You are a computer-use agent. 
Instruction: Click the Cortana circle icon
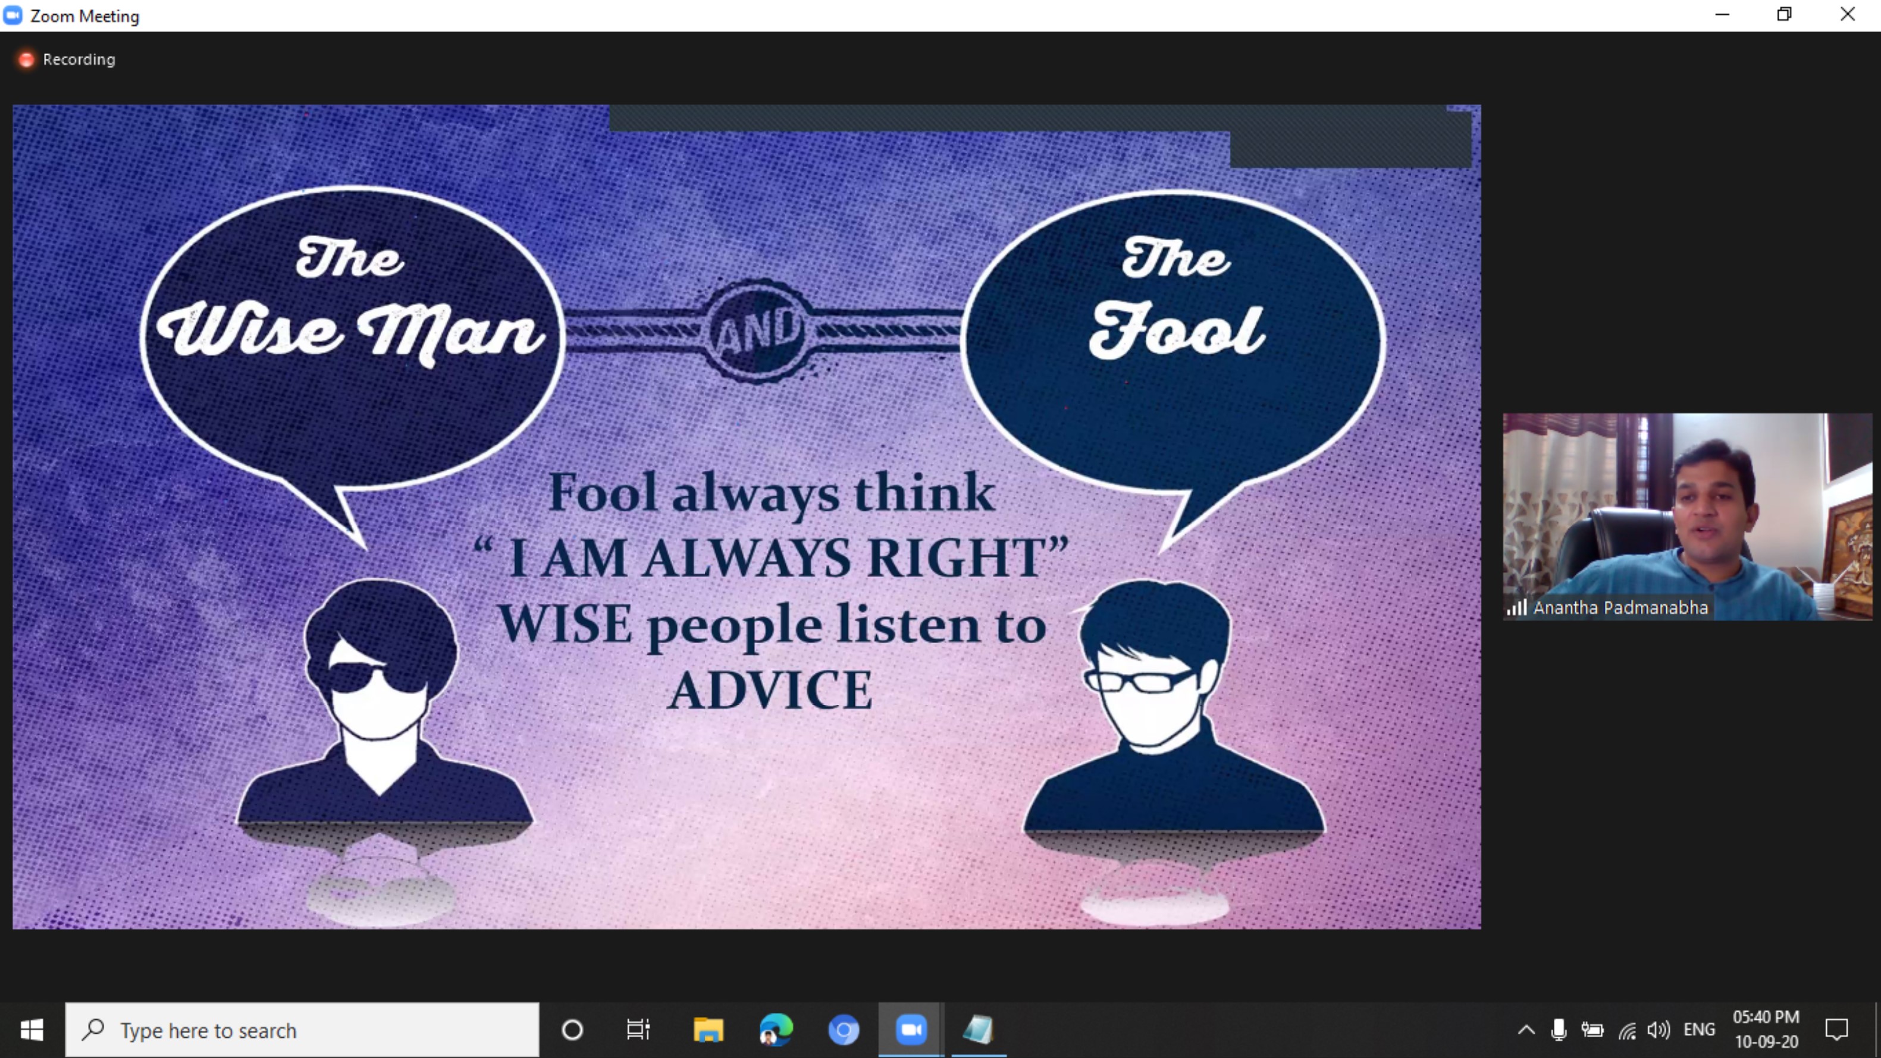click(x=572, y=1029)
